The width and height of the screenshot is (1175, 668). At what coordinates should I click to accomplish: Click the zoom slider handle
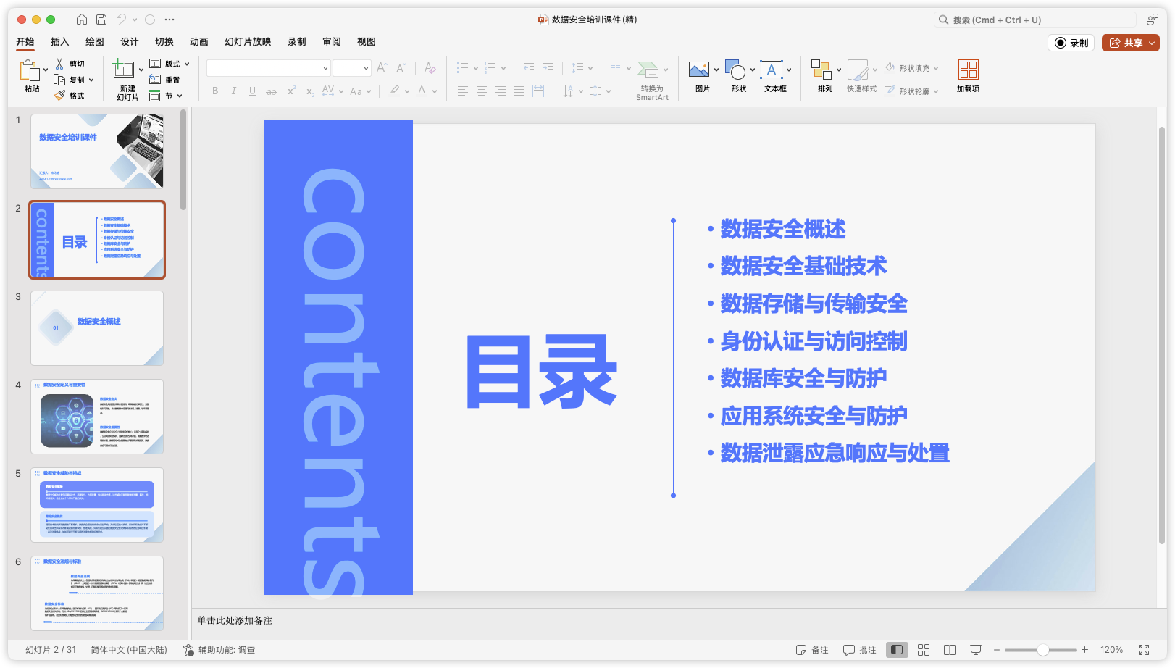tap(1042, 650)
